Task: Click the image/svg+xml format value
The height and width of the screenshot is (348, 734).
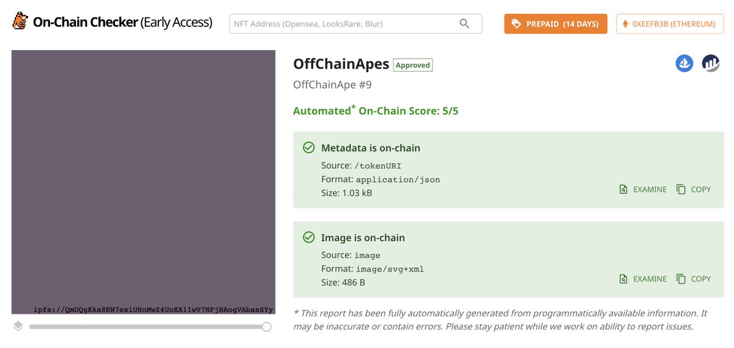Action: [x=390, y=269]
